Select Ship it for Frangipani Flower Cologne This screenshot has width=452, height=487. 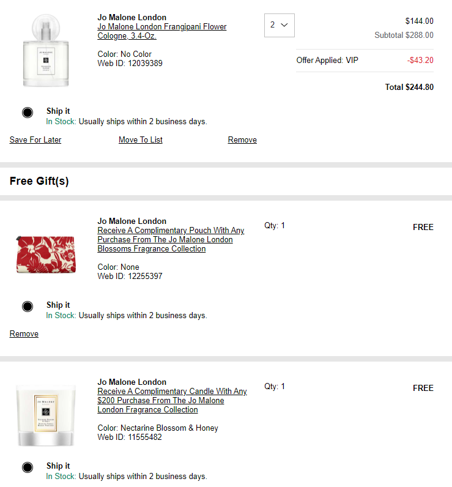(28, 112)
